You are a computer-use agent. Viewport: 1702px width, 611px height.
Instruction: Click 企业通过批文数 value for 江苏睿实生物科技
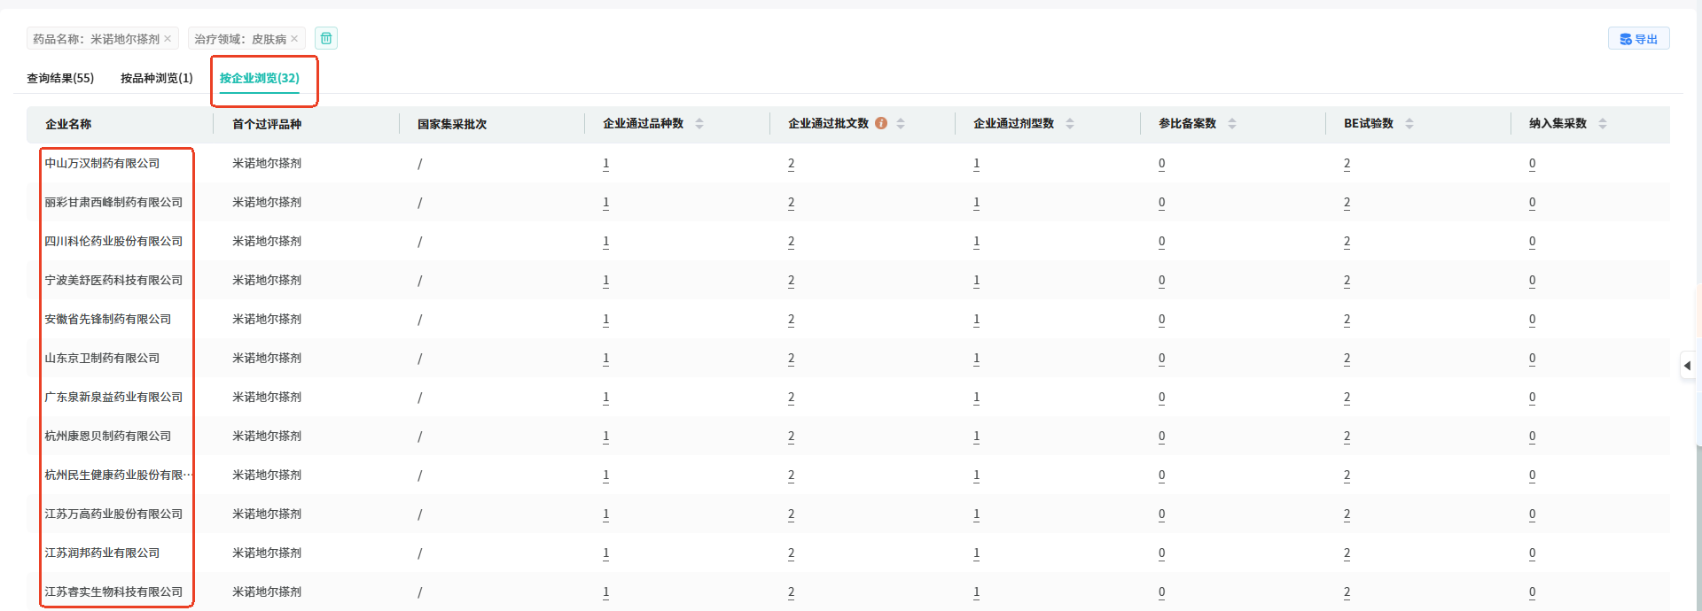(791, 592)
